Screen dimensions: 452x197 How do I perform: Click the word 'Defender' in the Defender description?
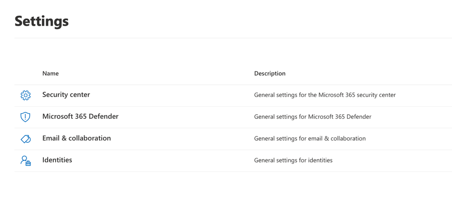pos(359,117)
